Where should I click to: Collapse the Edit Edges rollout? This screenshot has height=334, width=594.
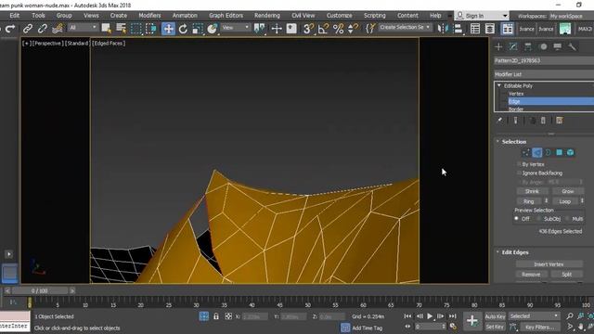(x=497, y=252)
